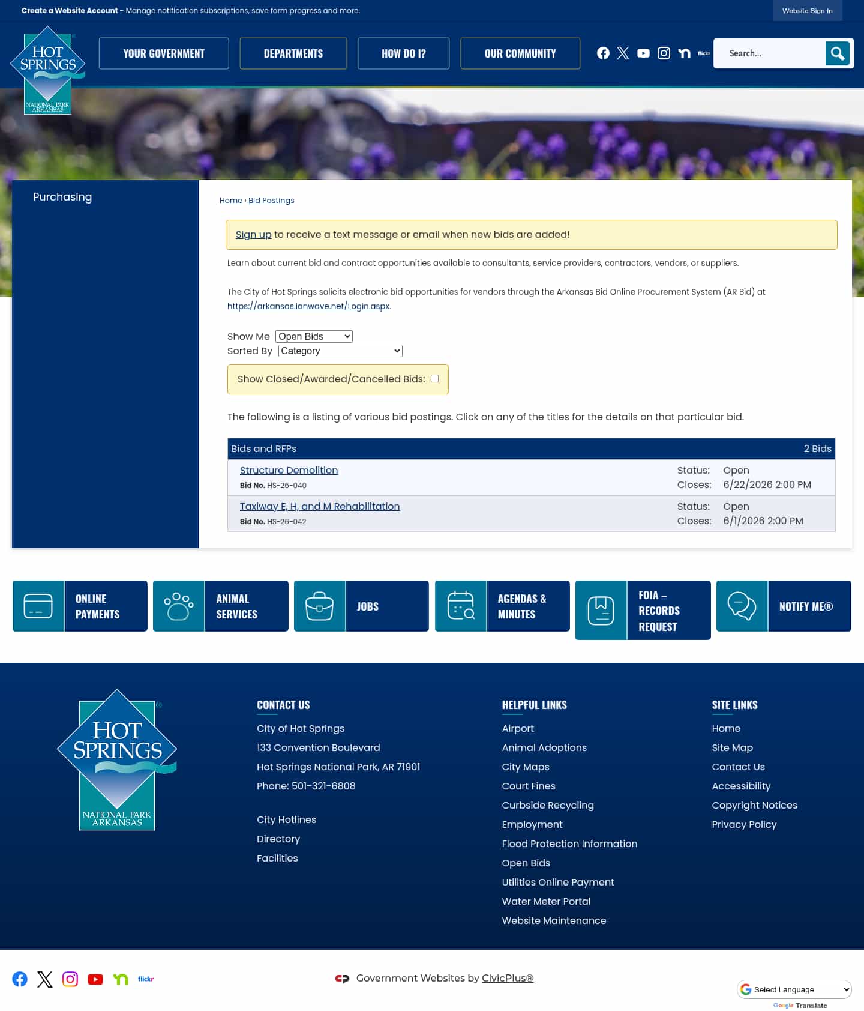Open YouTube icon in footer

[x=95, y=979]
